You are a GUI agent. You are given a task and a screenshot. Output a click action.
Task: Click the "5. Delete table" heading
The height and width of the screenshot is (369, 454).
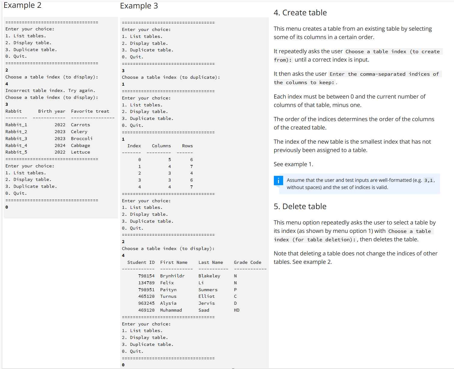[x=300, y=206]
